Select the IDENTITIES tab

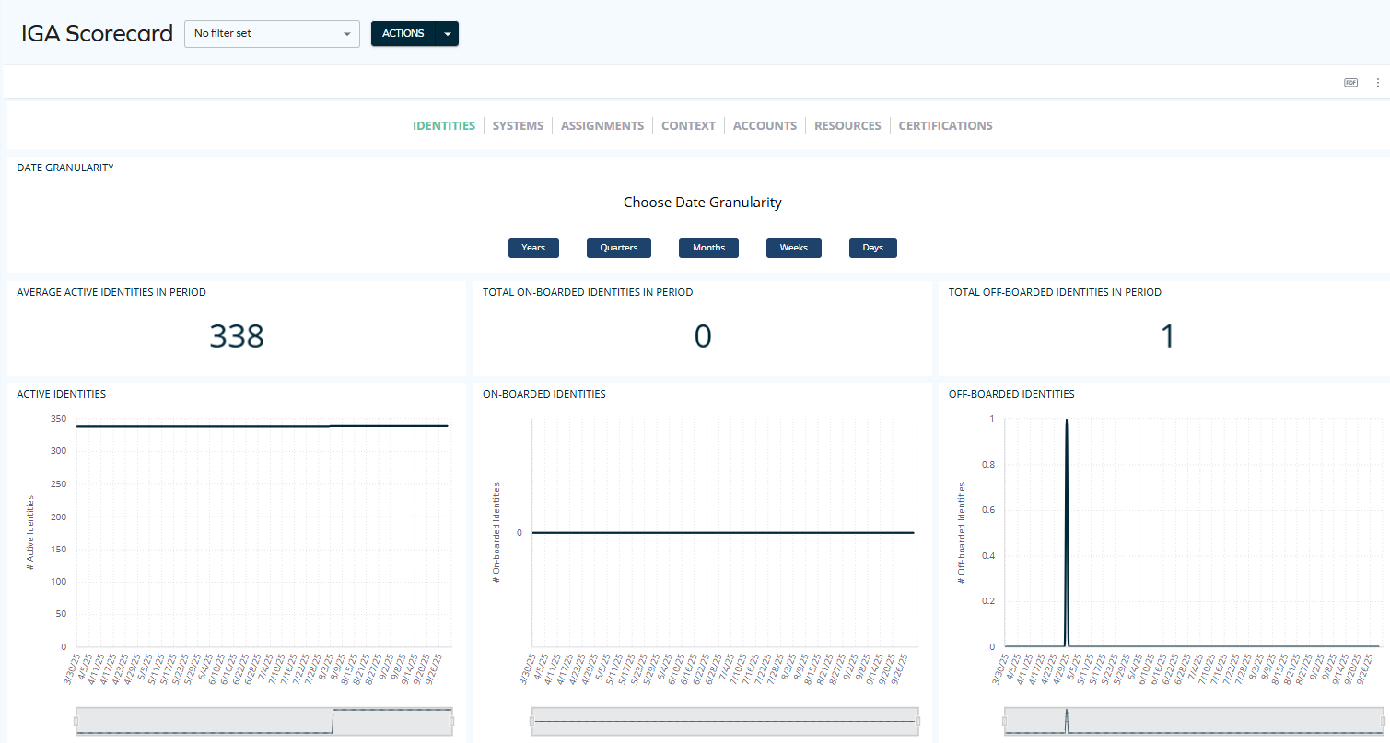(444, 125)
